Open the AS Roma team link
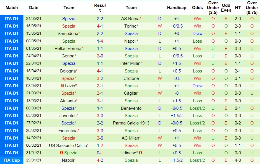 click(x=130, y=19)
